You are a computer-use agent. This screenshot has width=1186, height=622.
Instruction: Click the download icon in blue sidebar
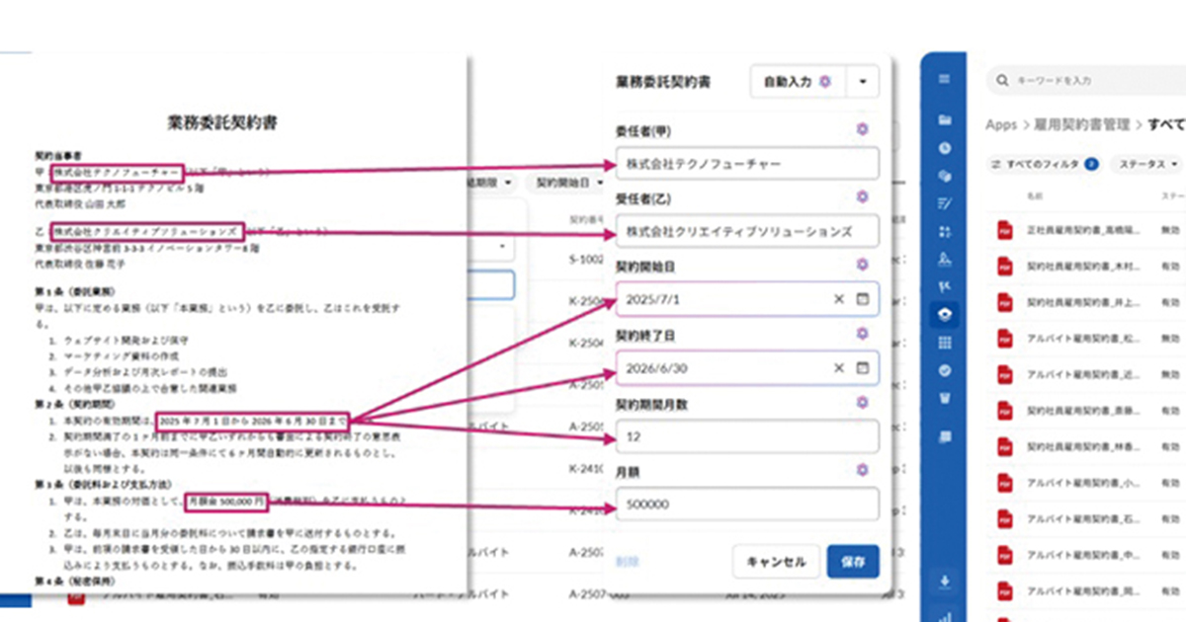(945, 581)
